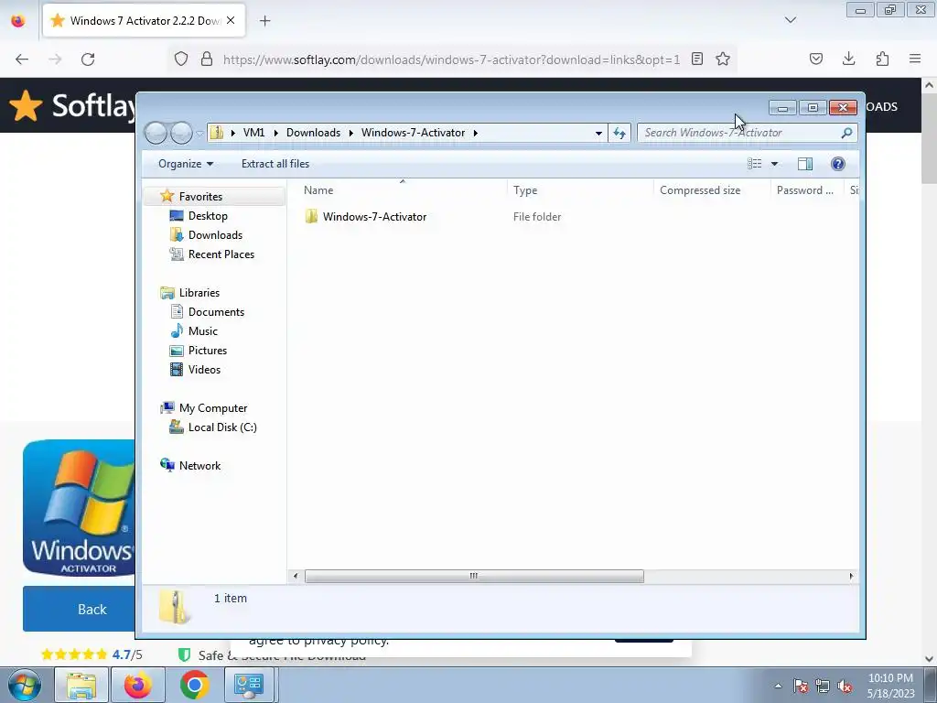Select Downloads in Explorer breadcrumb path
The width and height of the screenshot is (937, 703).
313,133
